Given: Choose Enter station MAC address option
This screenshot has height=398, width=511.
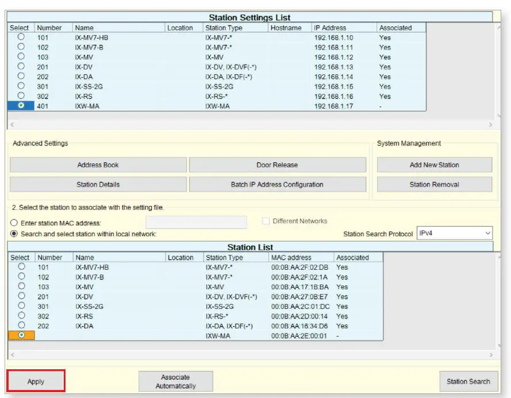Looking at the screenshot, I should [14, 223].
